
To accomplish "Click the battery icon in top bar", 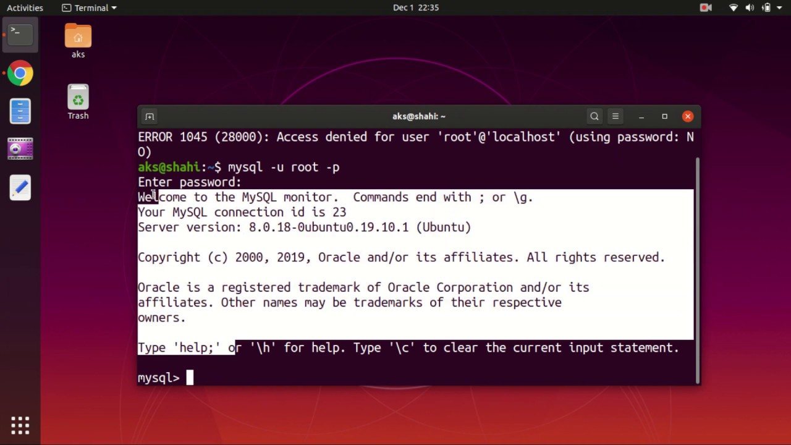I will coord(766,7).
